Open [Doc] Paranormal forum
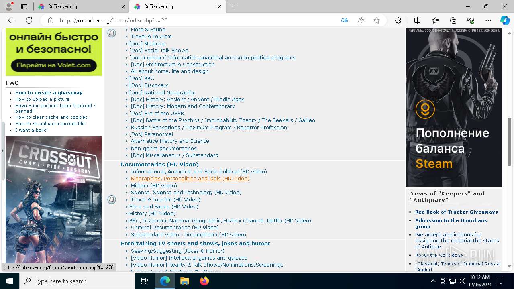514x289 pixels. [x=151, y=134]
